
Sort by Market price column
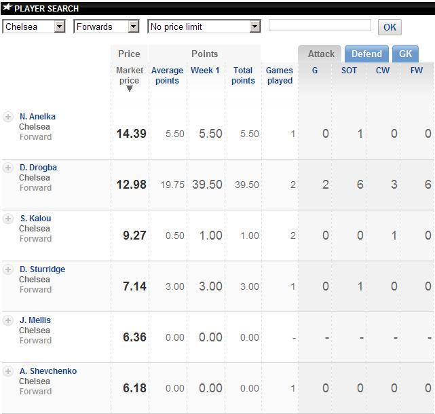click(x=130, y=75)
